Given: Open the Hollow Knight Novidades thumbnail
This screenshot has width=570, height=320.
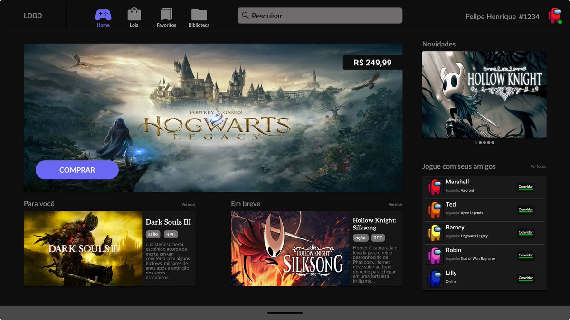Looking at the screenshot, I should [484, 94].
